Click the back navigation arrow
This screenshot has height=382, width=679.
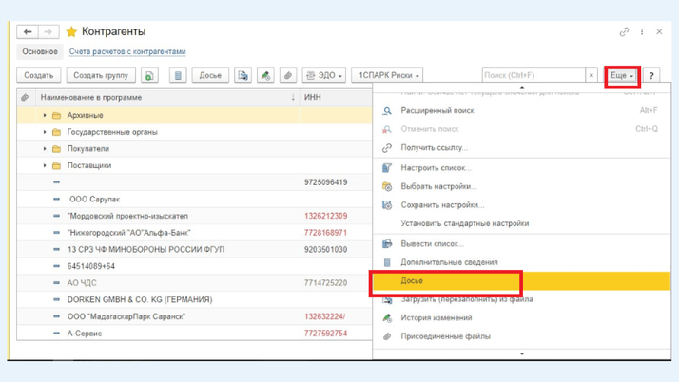pyautogui.click(x=28, y=32)
